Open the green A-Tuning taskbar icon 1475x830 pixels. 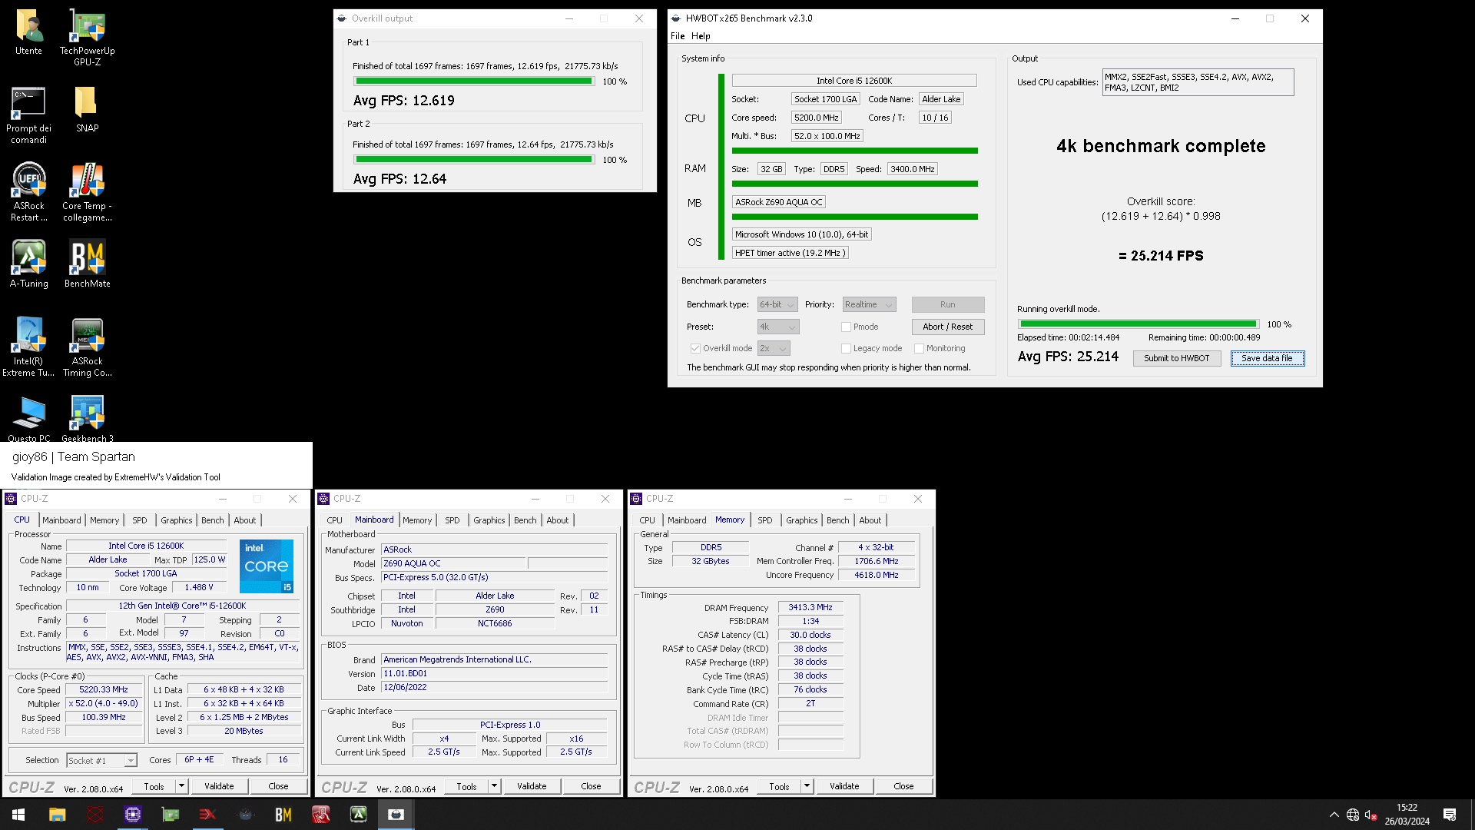click(358, 815)
